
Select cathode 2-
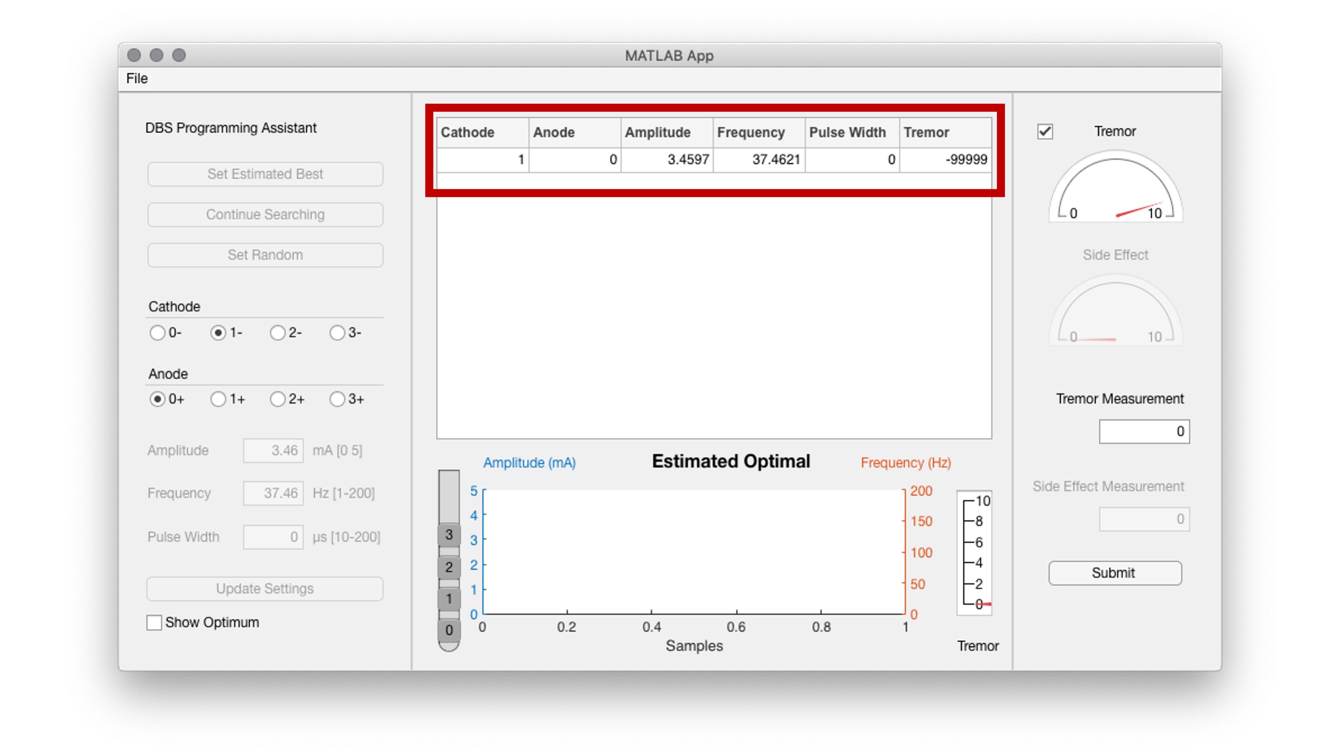pos(278,332)
